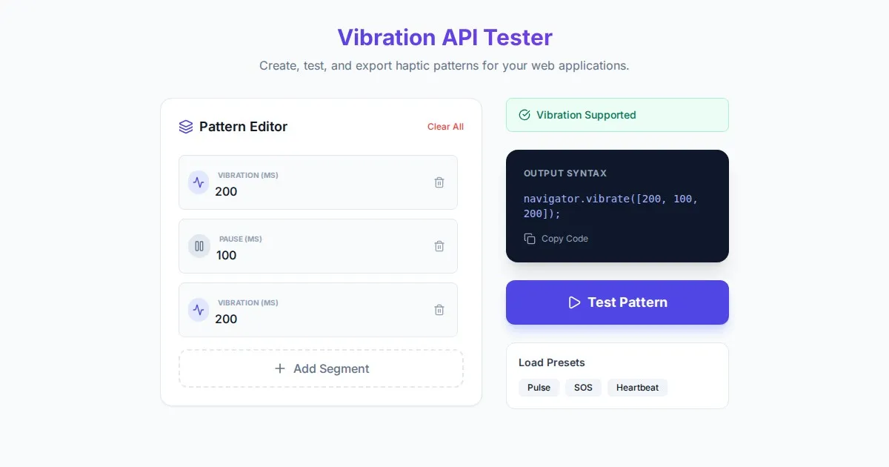Viewport: 889px width, 467px height.
Task: Click the first vibration waveform icon
Action: [199, 182]
